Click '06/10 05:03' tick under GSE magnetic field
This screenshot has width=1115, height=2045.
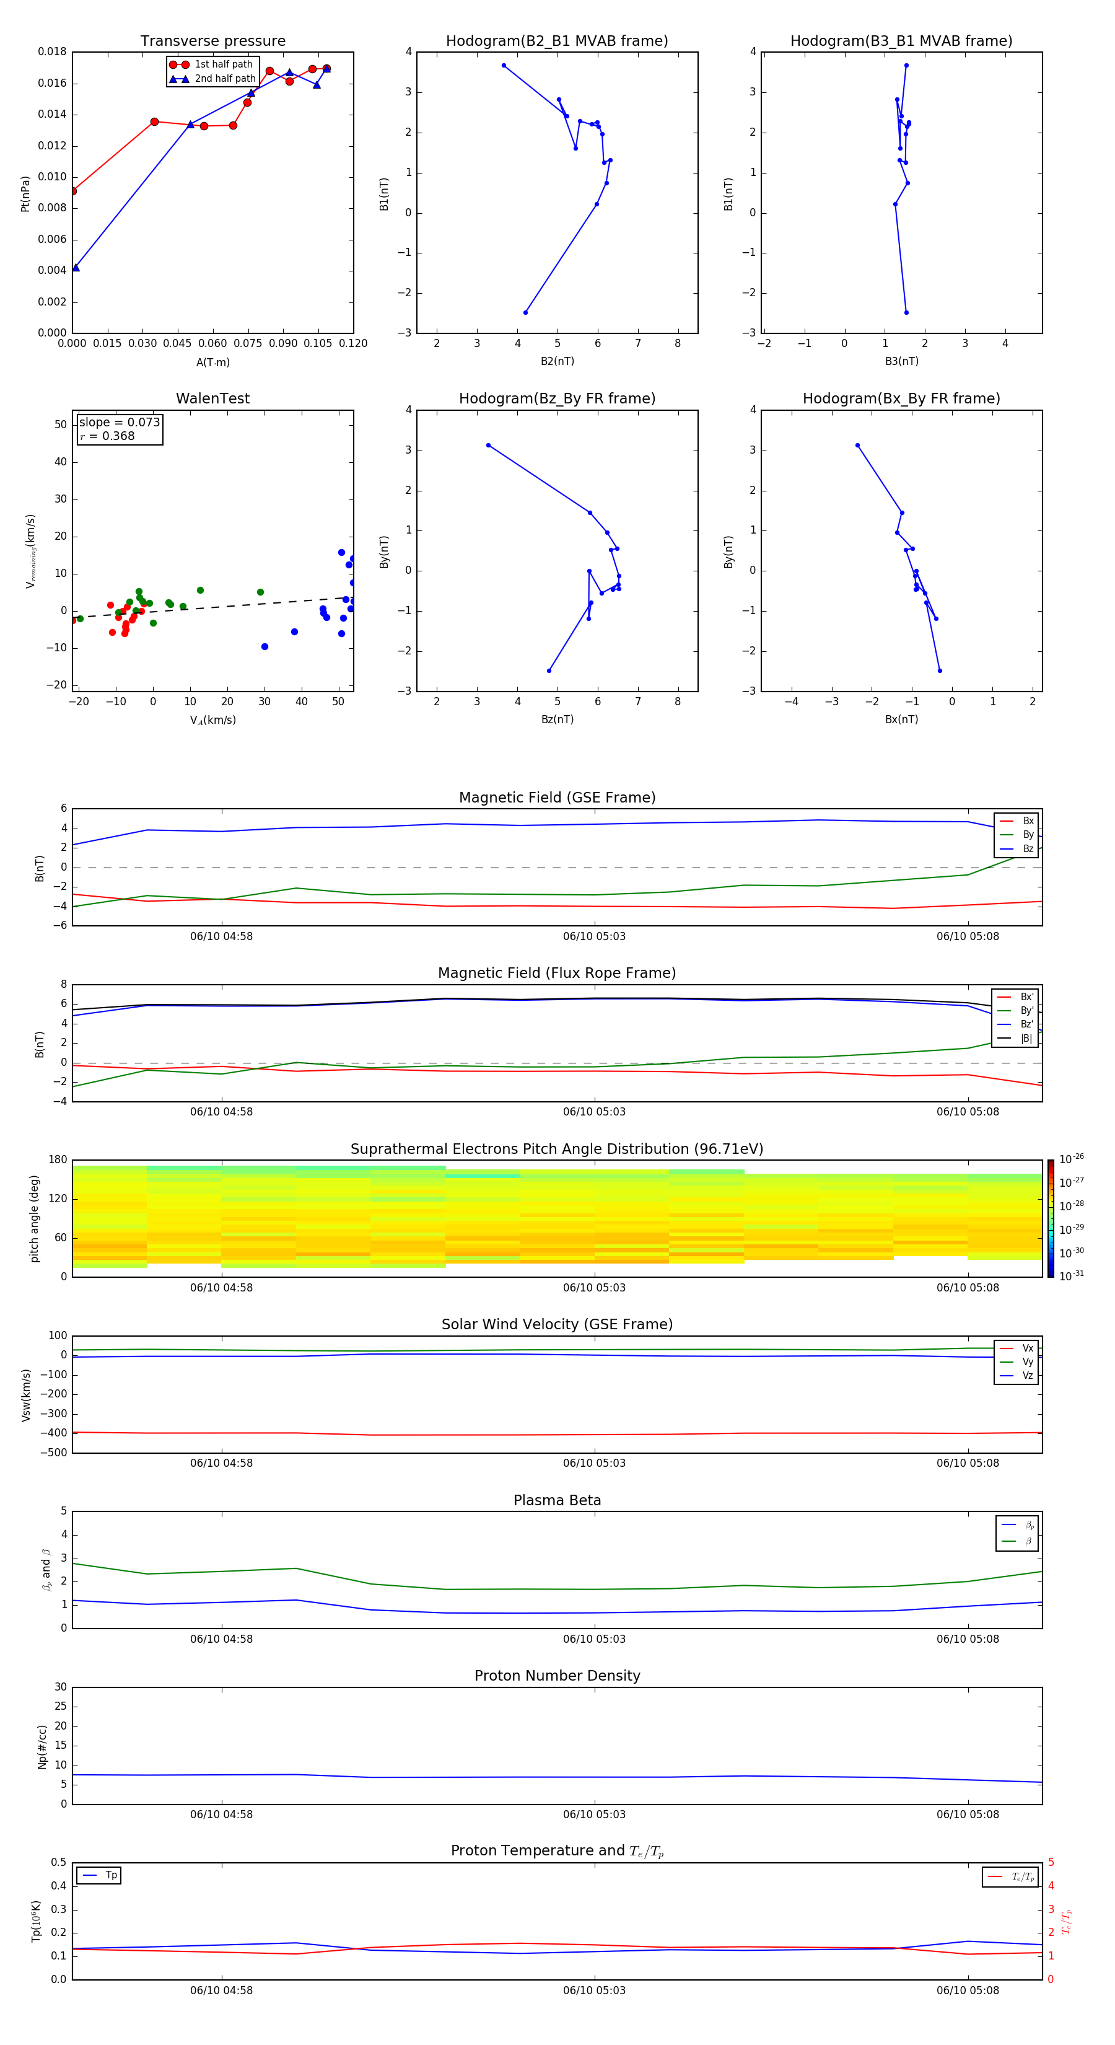click(595, 937)
